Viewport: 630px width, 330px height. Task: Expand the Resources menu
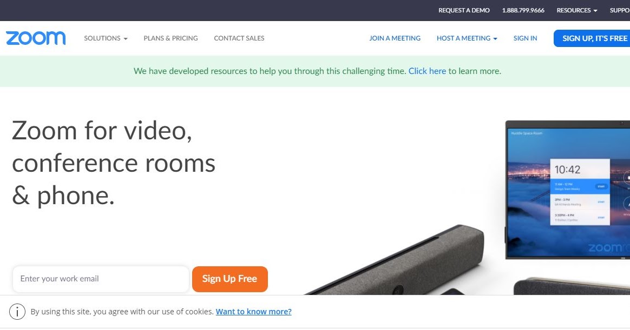pos(576,10)
